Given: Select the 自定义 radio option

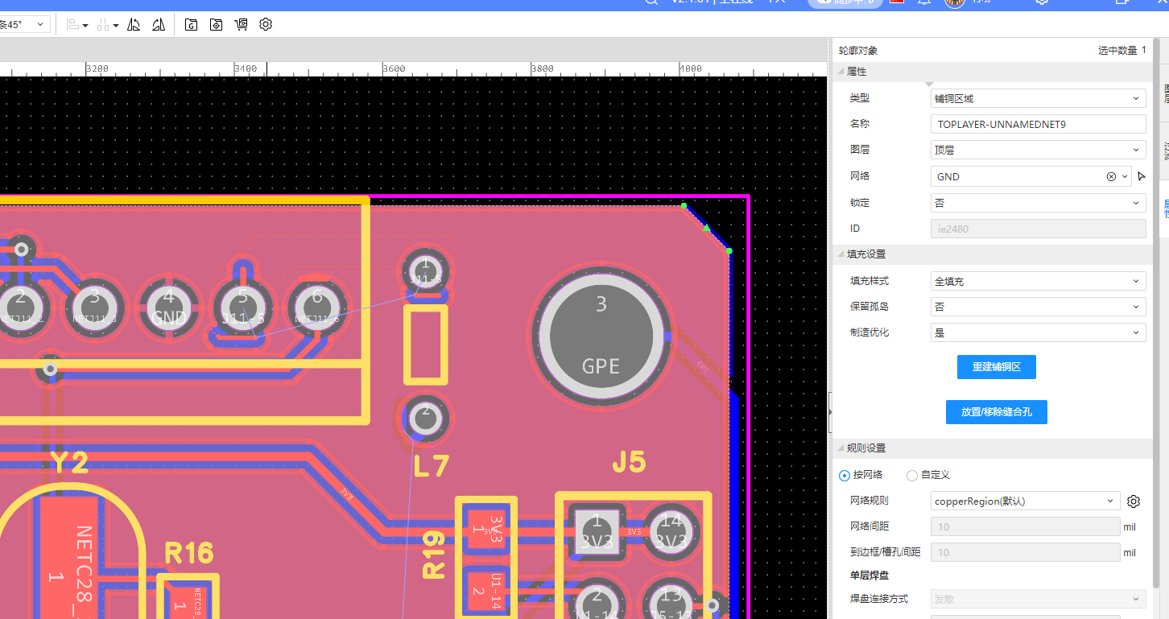Looking at the screenshot, I should [x=912, y=476].
